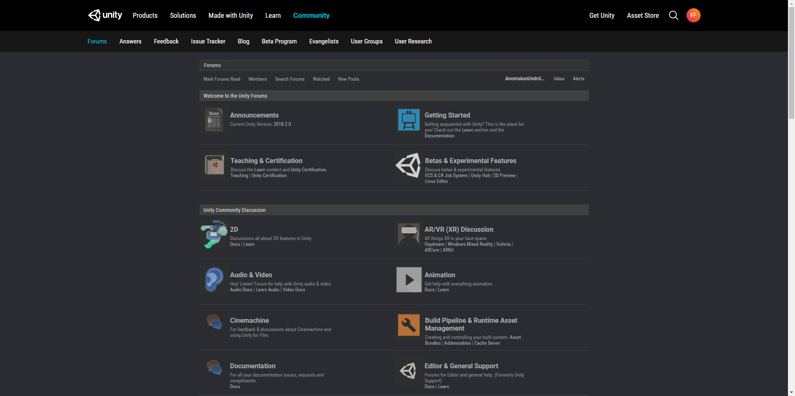Switch to the Answers tab

click(130, 41)
